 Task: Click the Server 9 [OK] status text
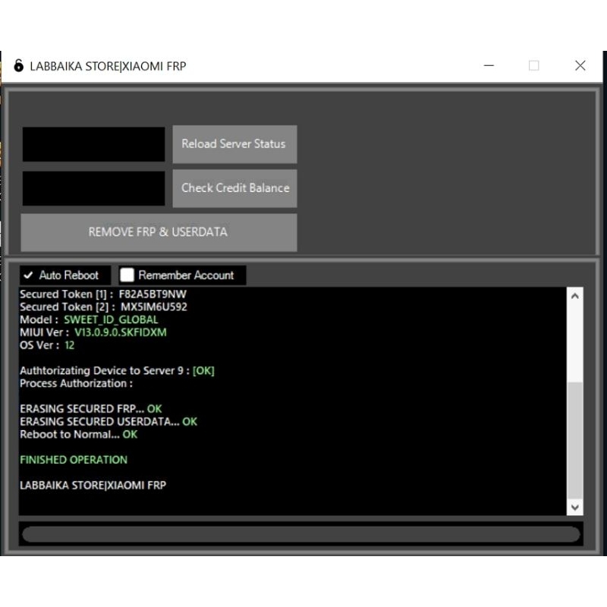pos(203,371)
